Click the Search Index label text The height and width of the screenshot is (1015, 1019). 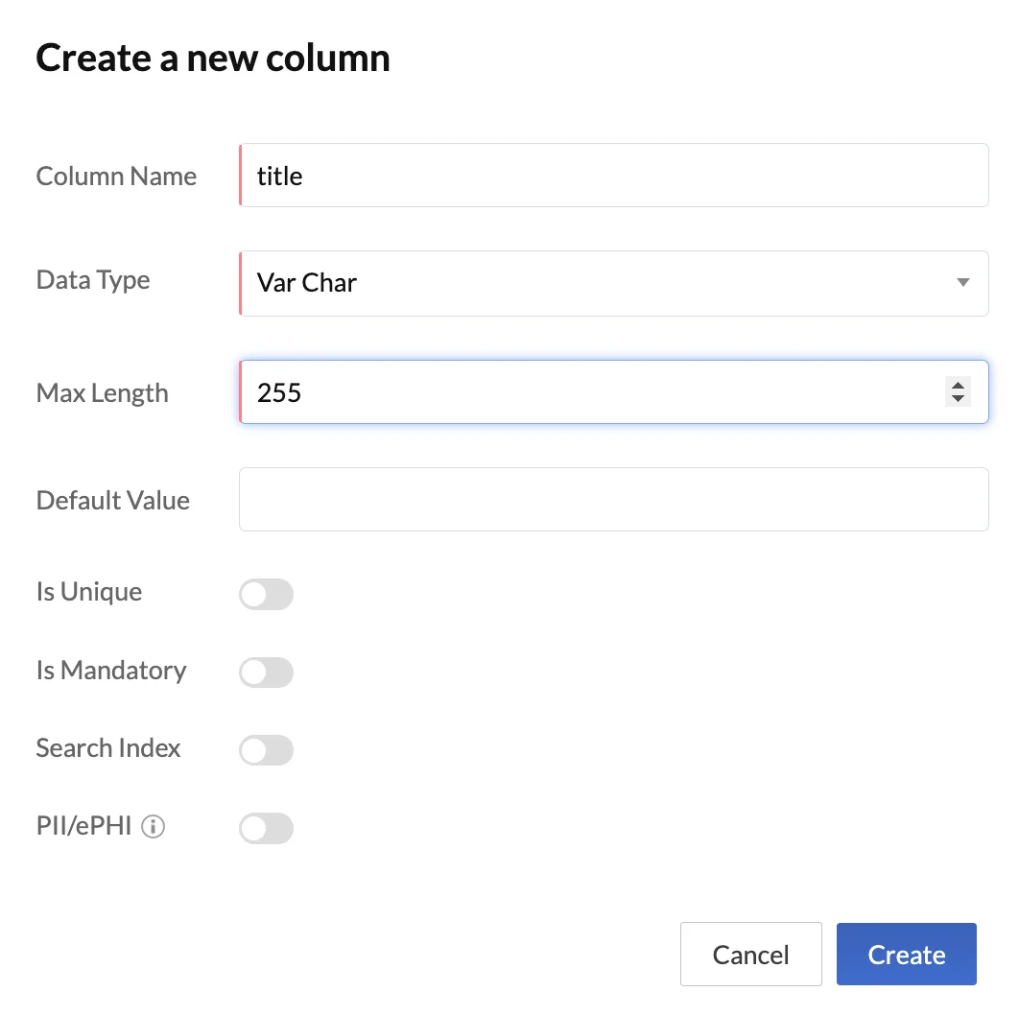pyautogui.click(x=108, y=748)
